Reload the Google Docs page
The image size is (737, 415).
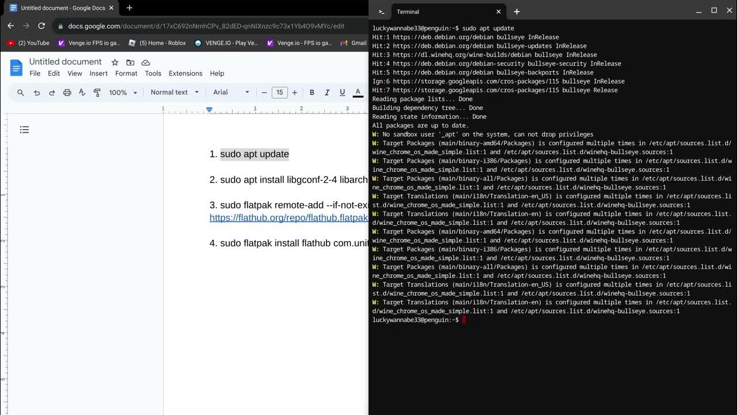point(41,26)
